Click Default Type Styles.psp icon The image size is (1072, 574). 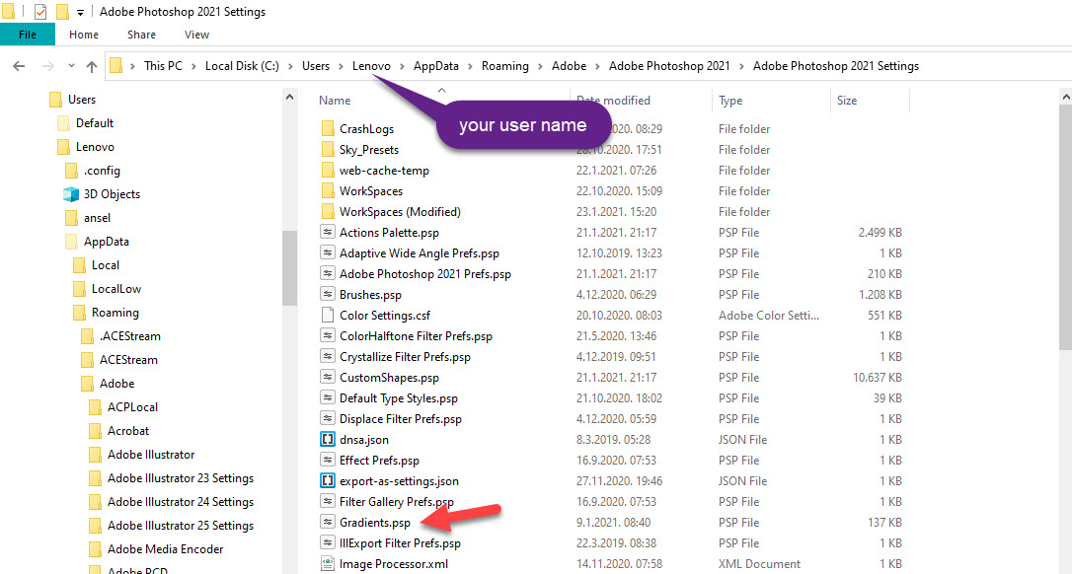[x=328, y=398]
